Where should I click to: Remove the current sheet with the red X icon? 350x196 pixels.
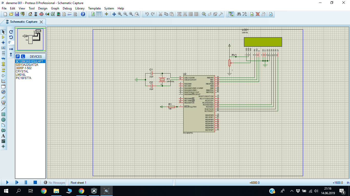pos(258,14)
